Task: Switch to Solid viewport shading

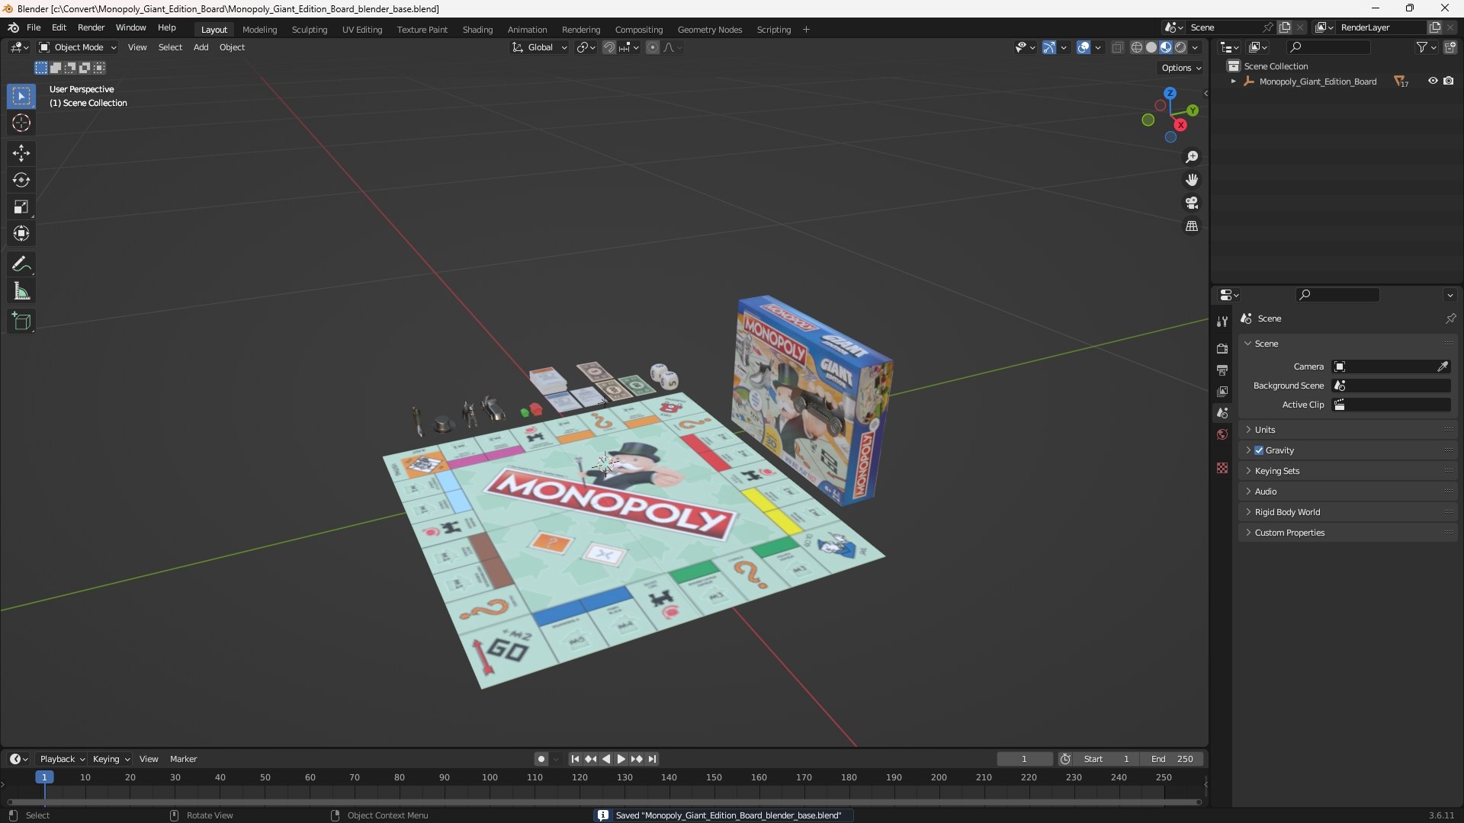Action: 1151,47
